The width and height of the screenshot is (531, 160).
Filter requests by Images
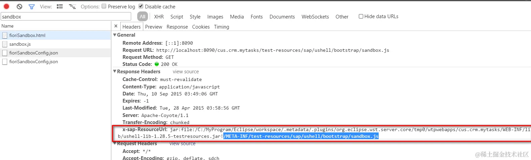(x=215, y=16)
